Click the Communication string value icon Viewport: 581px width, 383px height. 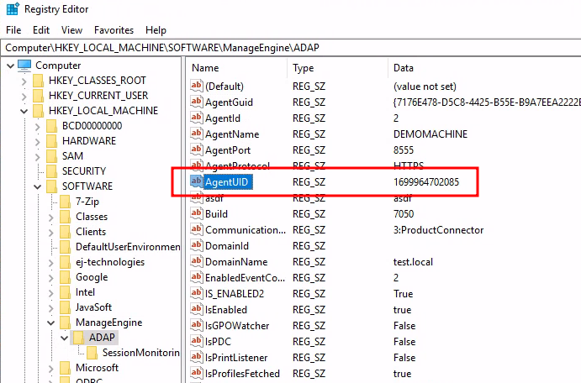click(197, 229)
